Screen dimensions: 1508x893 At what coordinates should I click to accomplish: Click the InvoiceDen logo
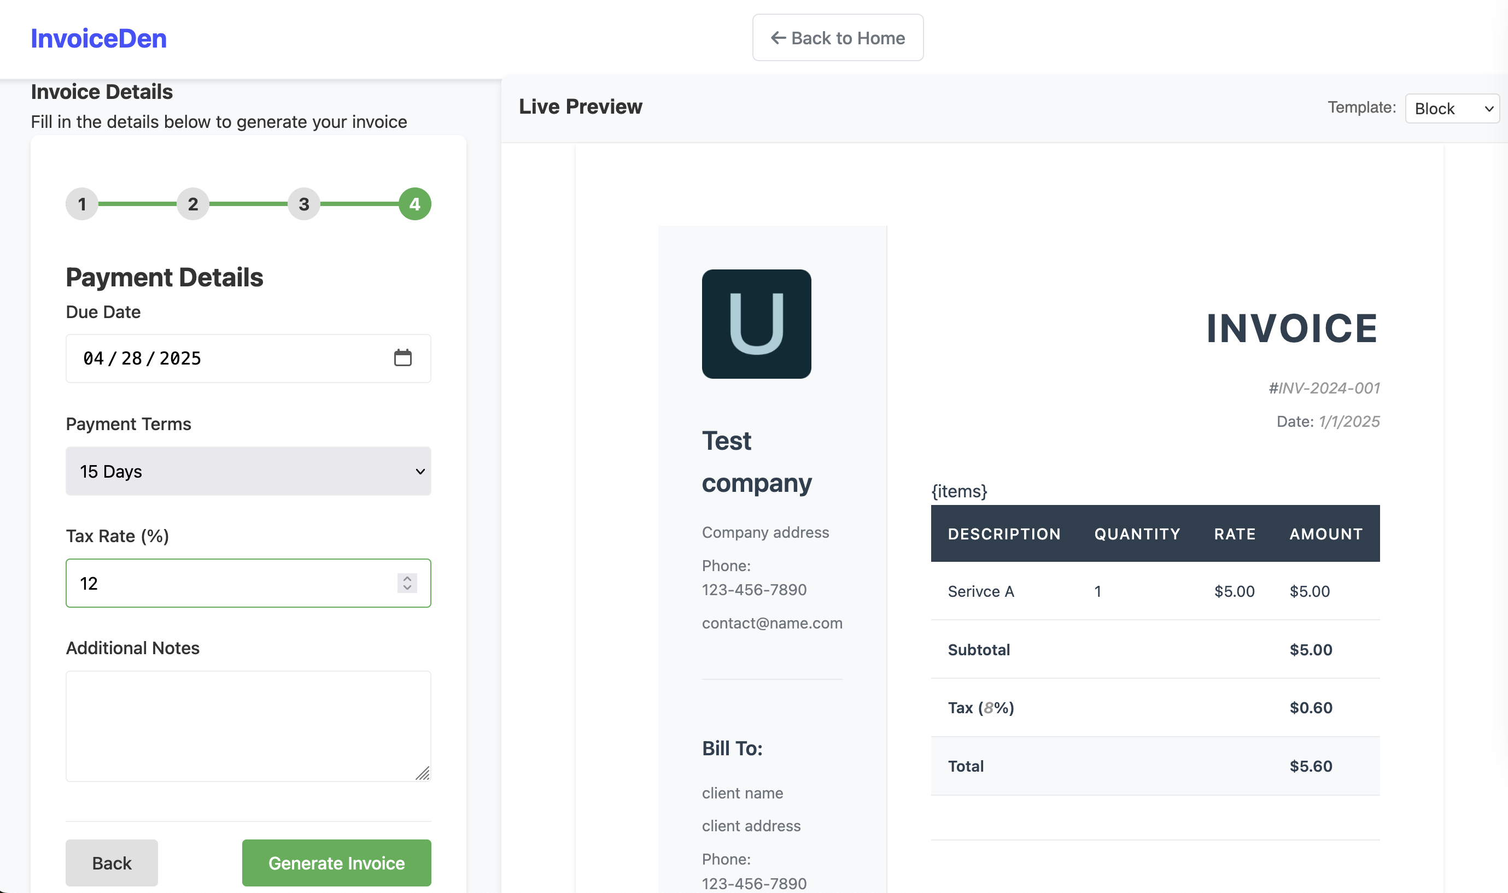coord(98,38)
